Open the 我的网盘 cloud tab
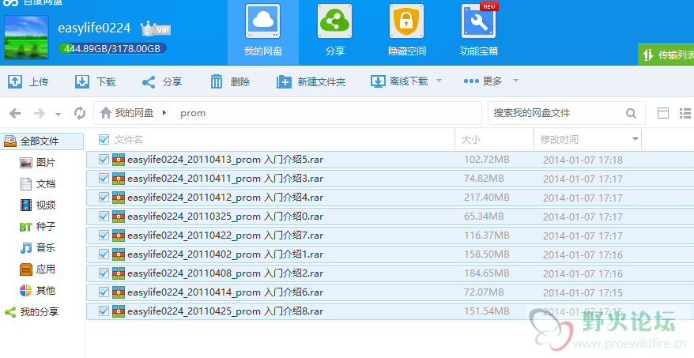Viewport: 694px width, 358px height. coord(263,32)
